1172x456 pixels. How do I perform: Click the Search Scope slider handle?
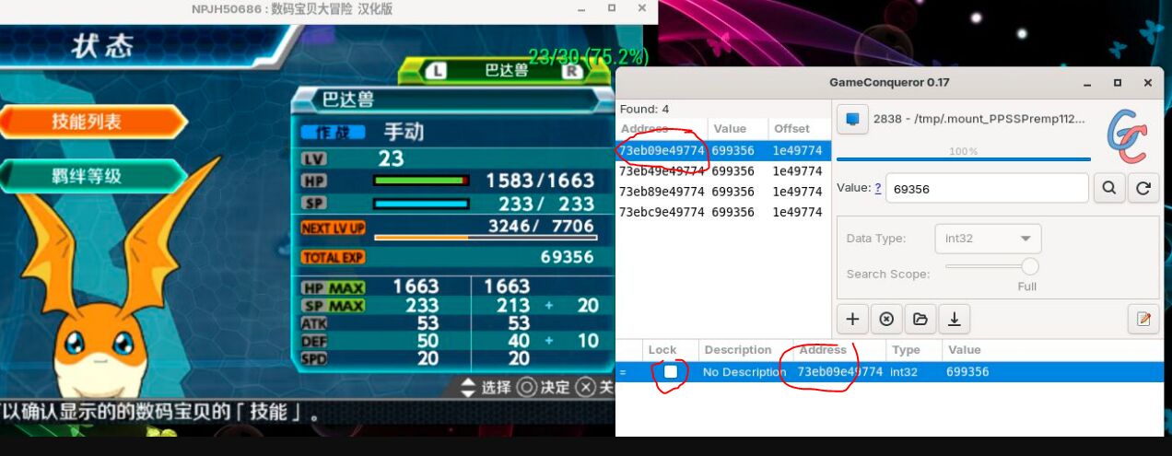[1029, 267]
